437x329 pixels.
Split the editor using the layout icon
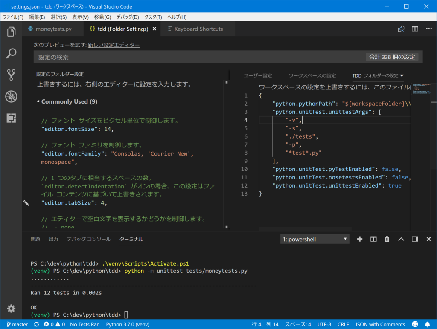point(415,29)
